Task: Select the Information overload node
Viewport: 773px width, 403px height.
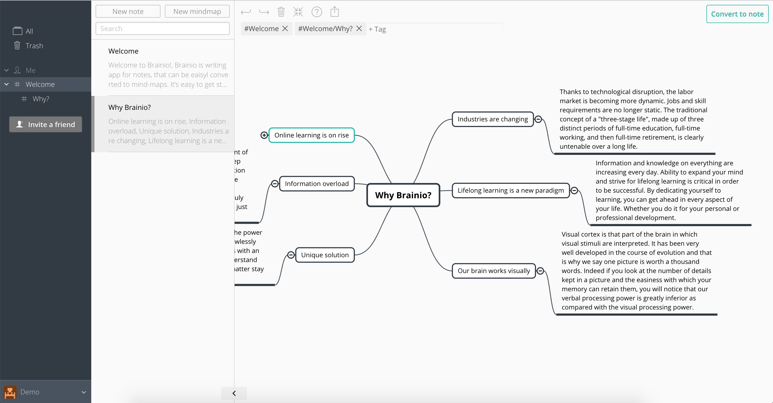Action: pos(317,184)
